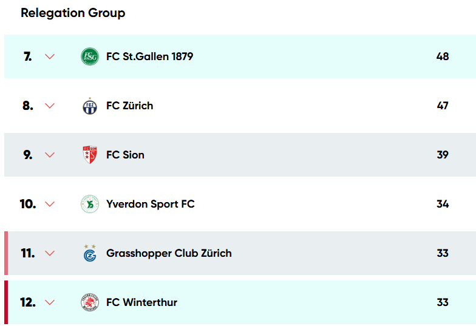This screenshot has height=326, width=476.
Task: Expand the FC Sion row chevron
Action: point(50,155)
